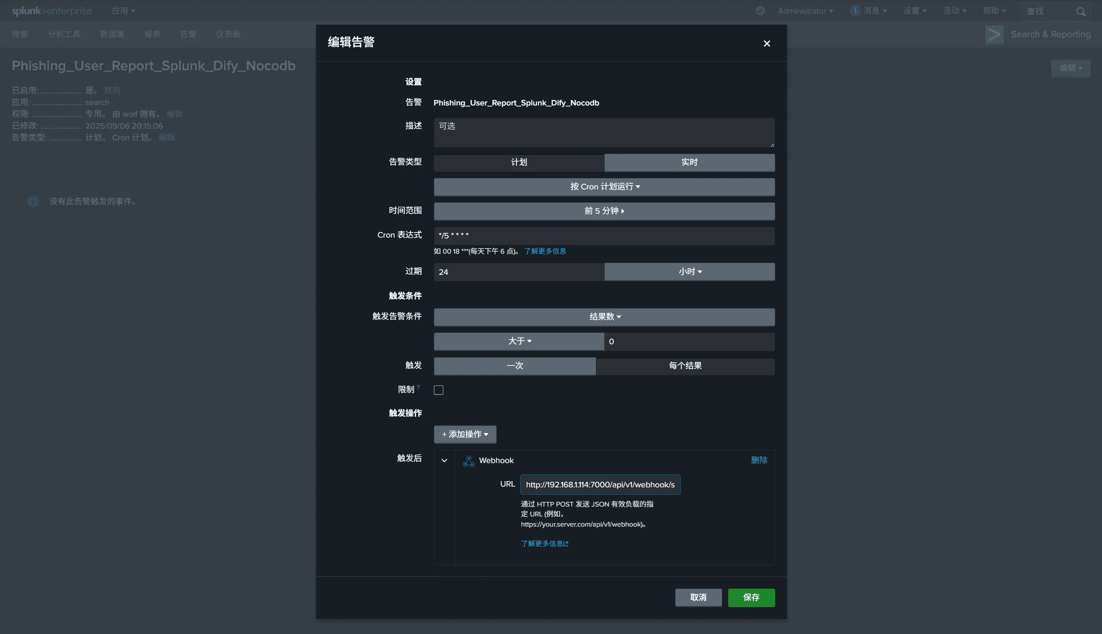Viewport: 1102px width, 634px height.
Task: Click 删除 link for Webhook
Action: point(759,460)
